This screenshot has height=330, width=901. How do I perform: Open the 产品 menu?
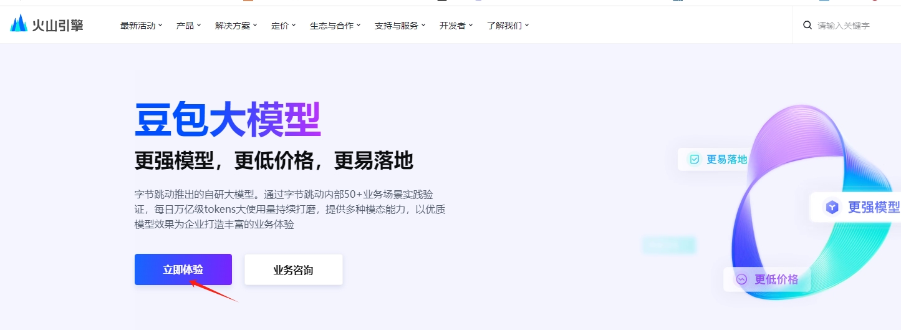[188, 26]
